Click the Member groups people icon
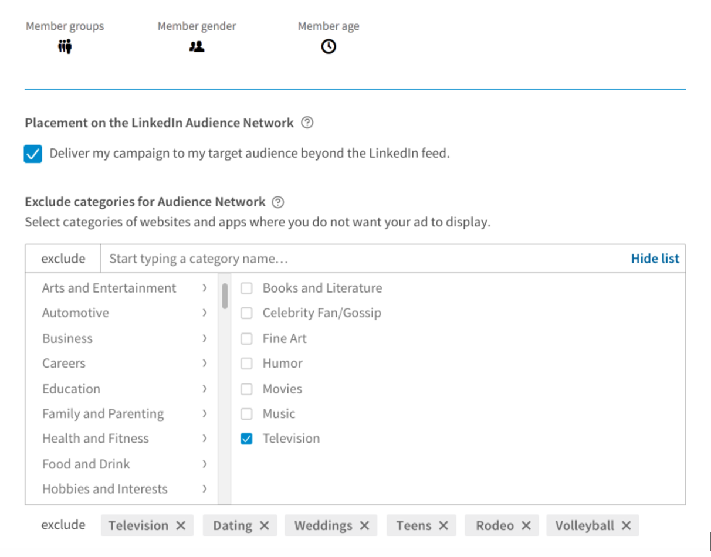 65,46
